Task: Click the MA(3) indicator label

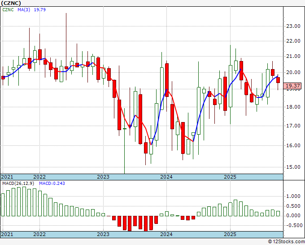Action: click(x=24, y=9)
